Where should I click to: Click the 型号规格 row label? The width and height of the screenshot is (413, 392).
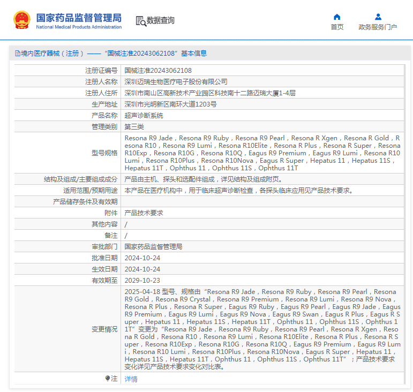pyautogui.click(x=104, y=153)
